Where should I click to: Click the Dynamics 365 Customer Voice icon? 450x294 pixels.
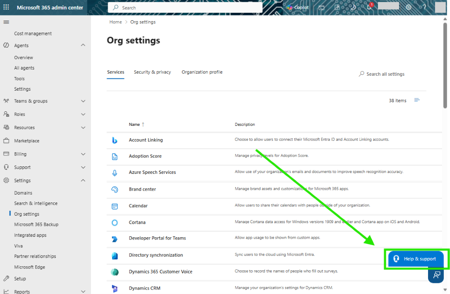click(115, 272)
